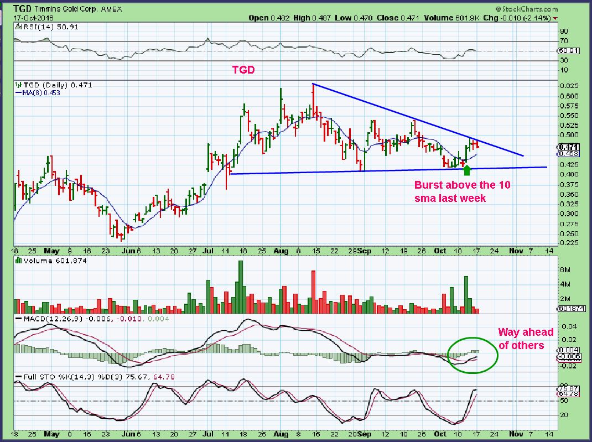
Task: Click the tall red volume bar in mid-August
Action: [x=313, y=292]
